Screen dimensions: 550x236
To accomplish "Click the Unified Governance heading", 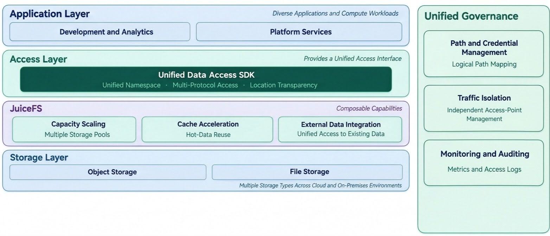I will tap(471, 16).
